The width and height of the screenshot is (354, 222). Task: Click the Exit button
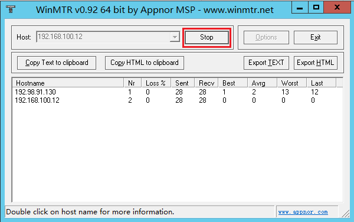(x=316, y=37)
